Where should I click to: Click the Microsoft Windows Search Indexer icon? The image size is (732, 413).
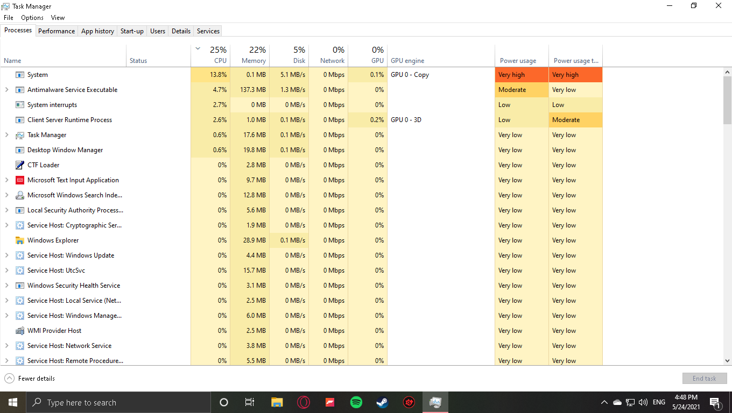[20, 195]
